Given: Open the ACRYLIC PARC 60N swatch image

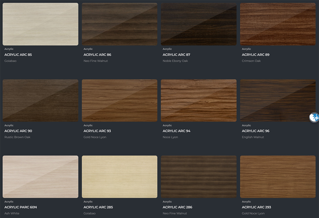Looking at the screenshot, I should coord(40,177).
